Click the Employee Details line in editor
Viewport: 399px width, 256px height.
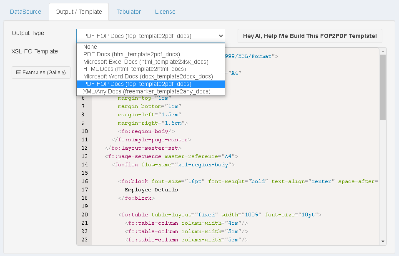coord(151,190)
